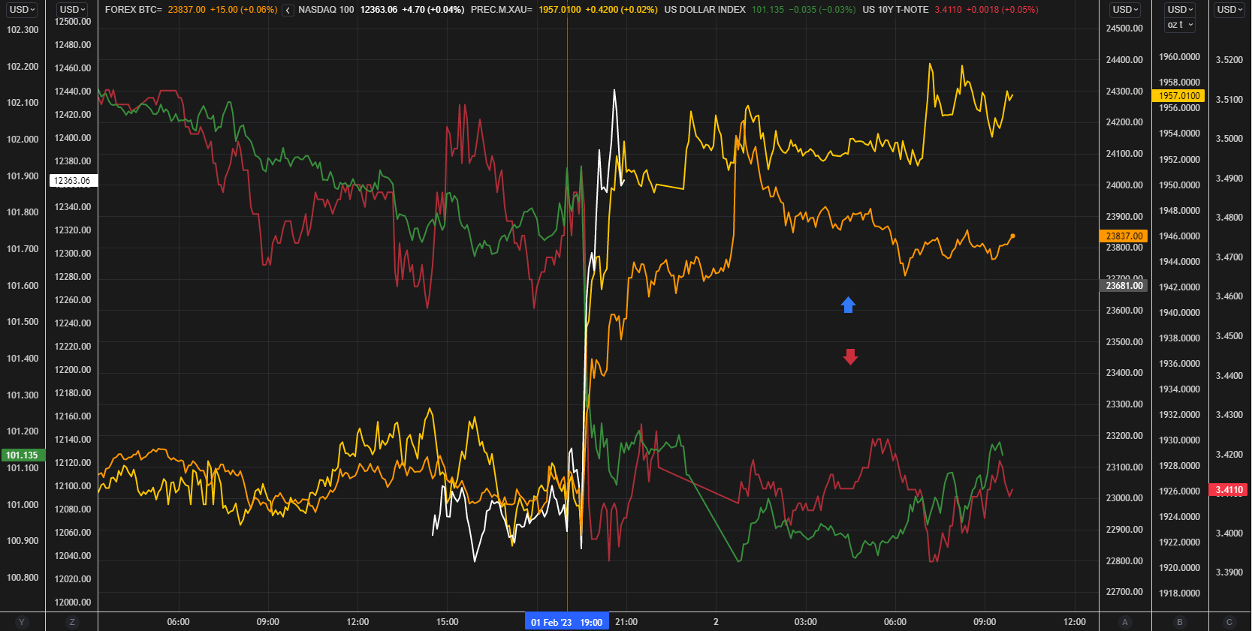Image resolution: width=1252 pixels, height=631 pixels.
Task: Click the 01 Feb '23 19:00 time marker
Action: coord(566,622)
